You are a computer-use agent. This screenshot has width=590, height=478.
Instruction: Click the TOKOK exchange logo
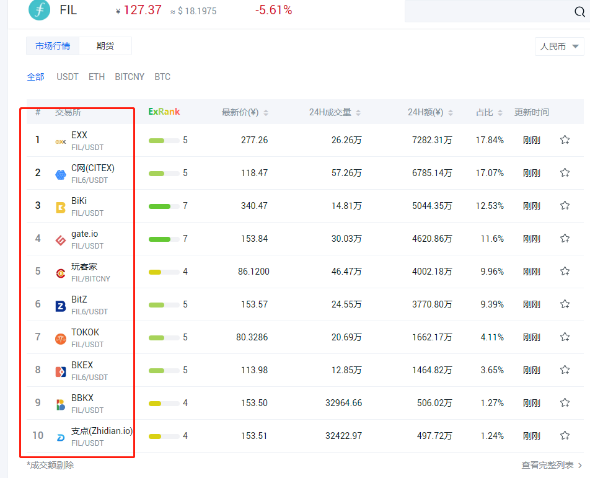(61, 339)
